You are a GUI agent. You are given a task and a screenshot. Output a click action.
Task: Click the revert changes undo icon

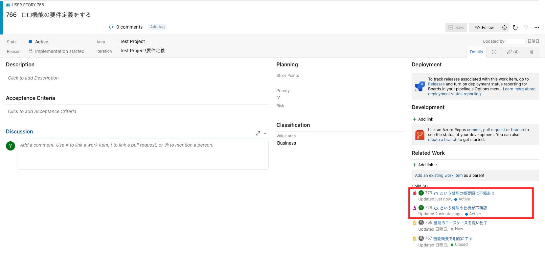pos(526,28)
